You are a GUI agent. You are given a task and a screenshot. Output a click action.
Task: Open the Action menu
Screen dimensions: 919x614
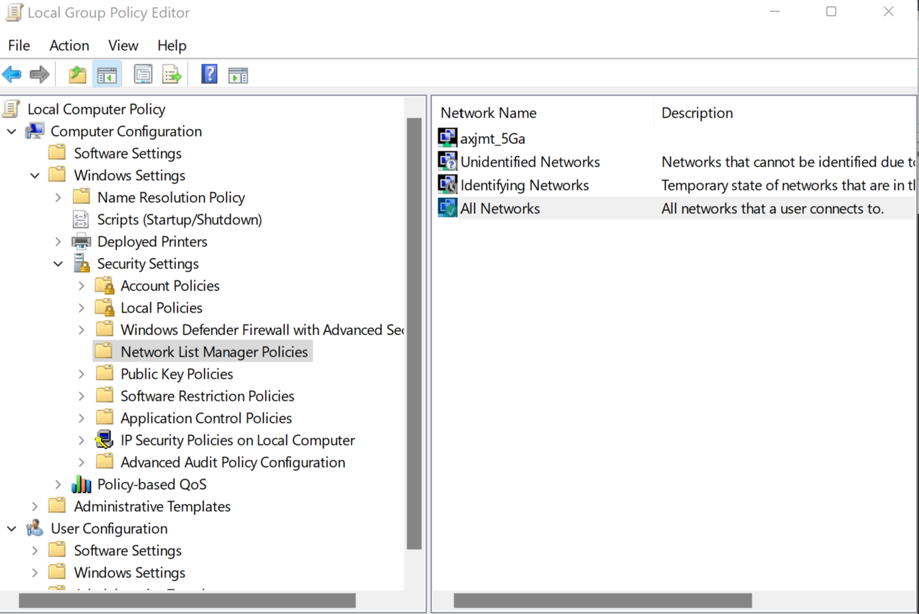[x=69, y=46]
